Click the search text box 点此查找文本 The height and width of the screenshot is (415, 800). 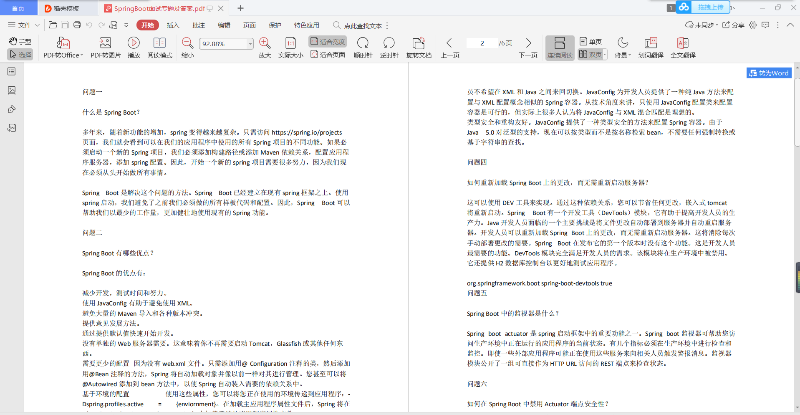coord(358,25)
